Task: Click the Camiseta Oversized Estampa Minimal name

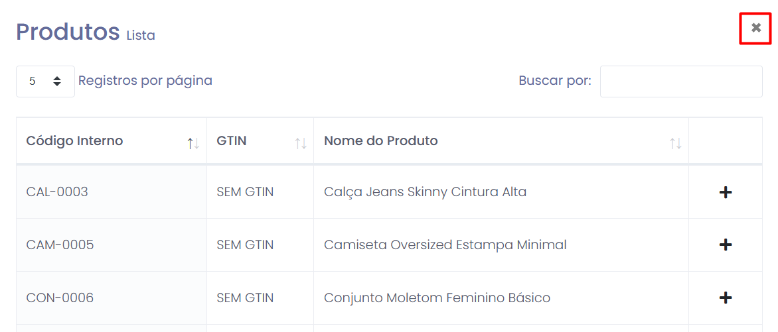Action: (445, 245)
